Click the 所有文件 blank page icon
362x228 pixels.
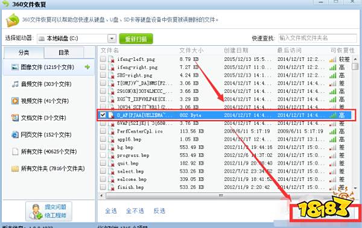(15, 151)
